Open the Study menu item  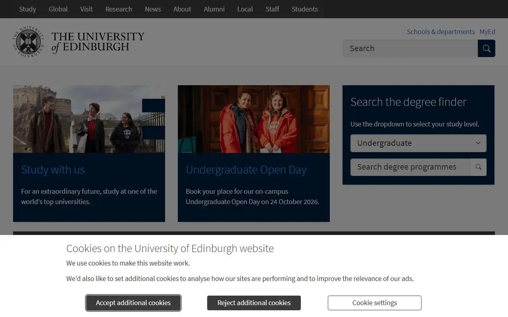pos(27,9)
